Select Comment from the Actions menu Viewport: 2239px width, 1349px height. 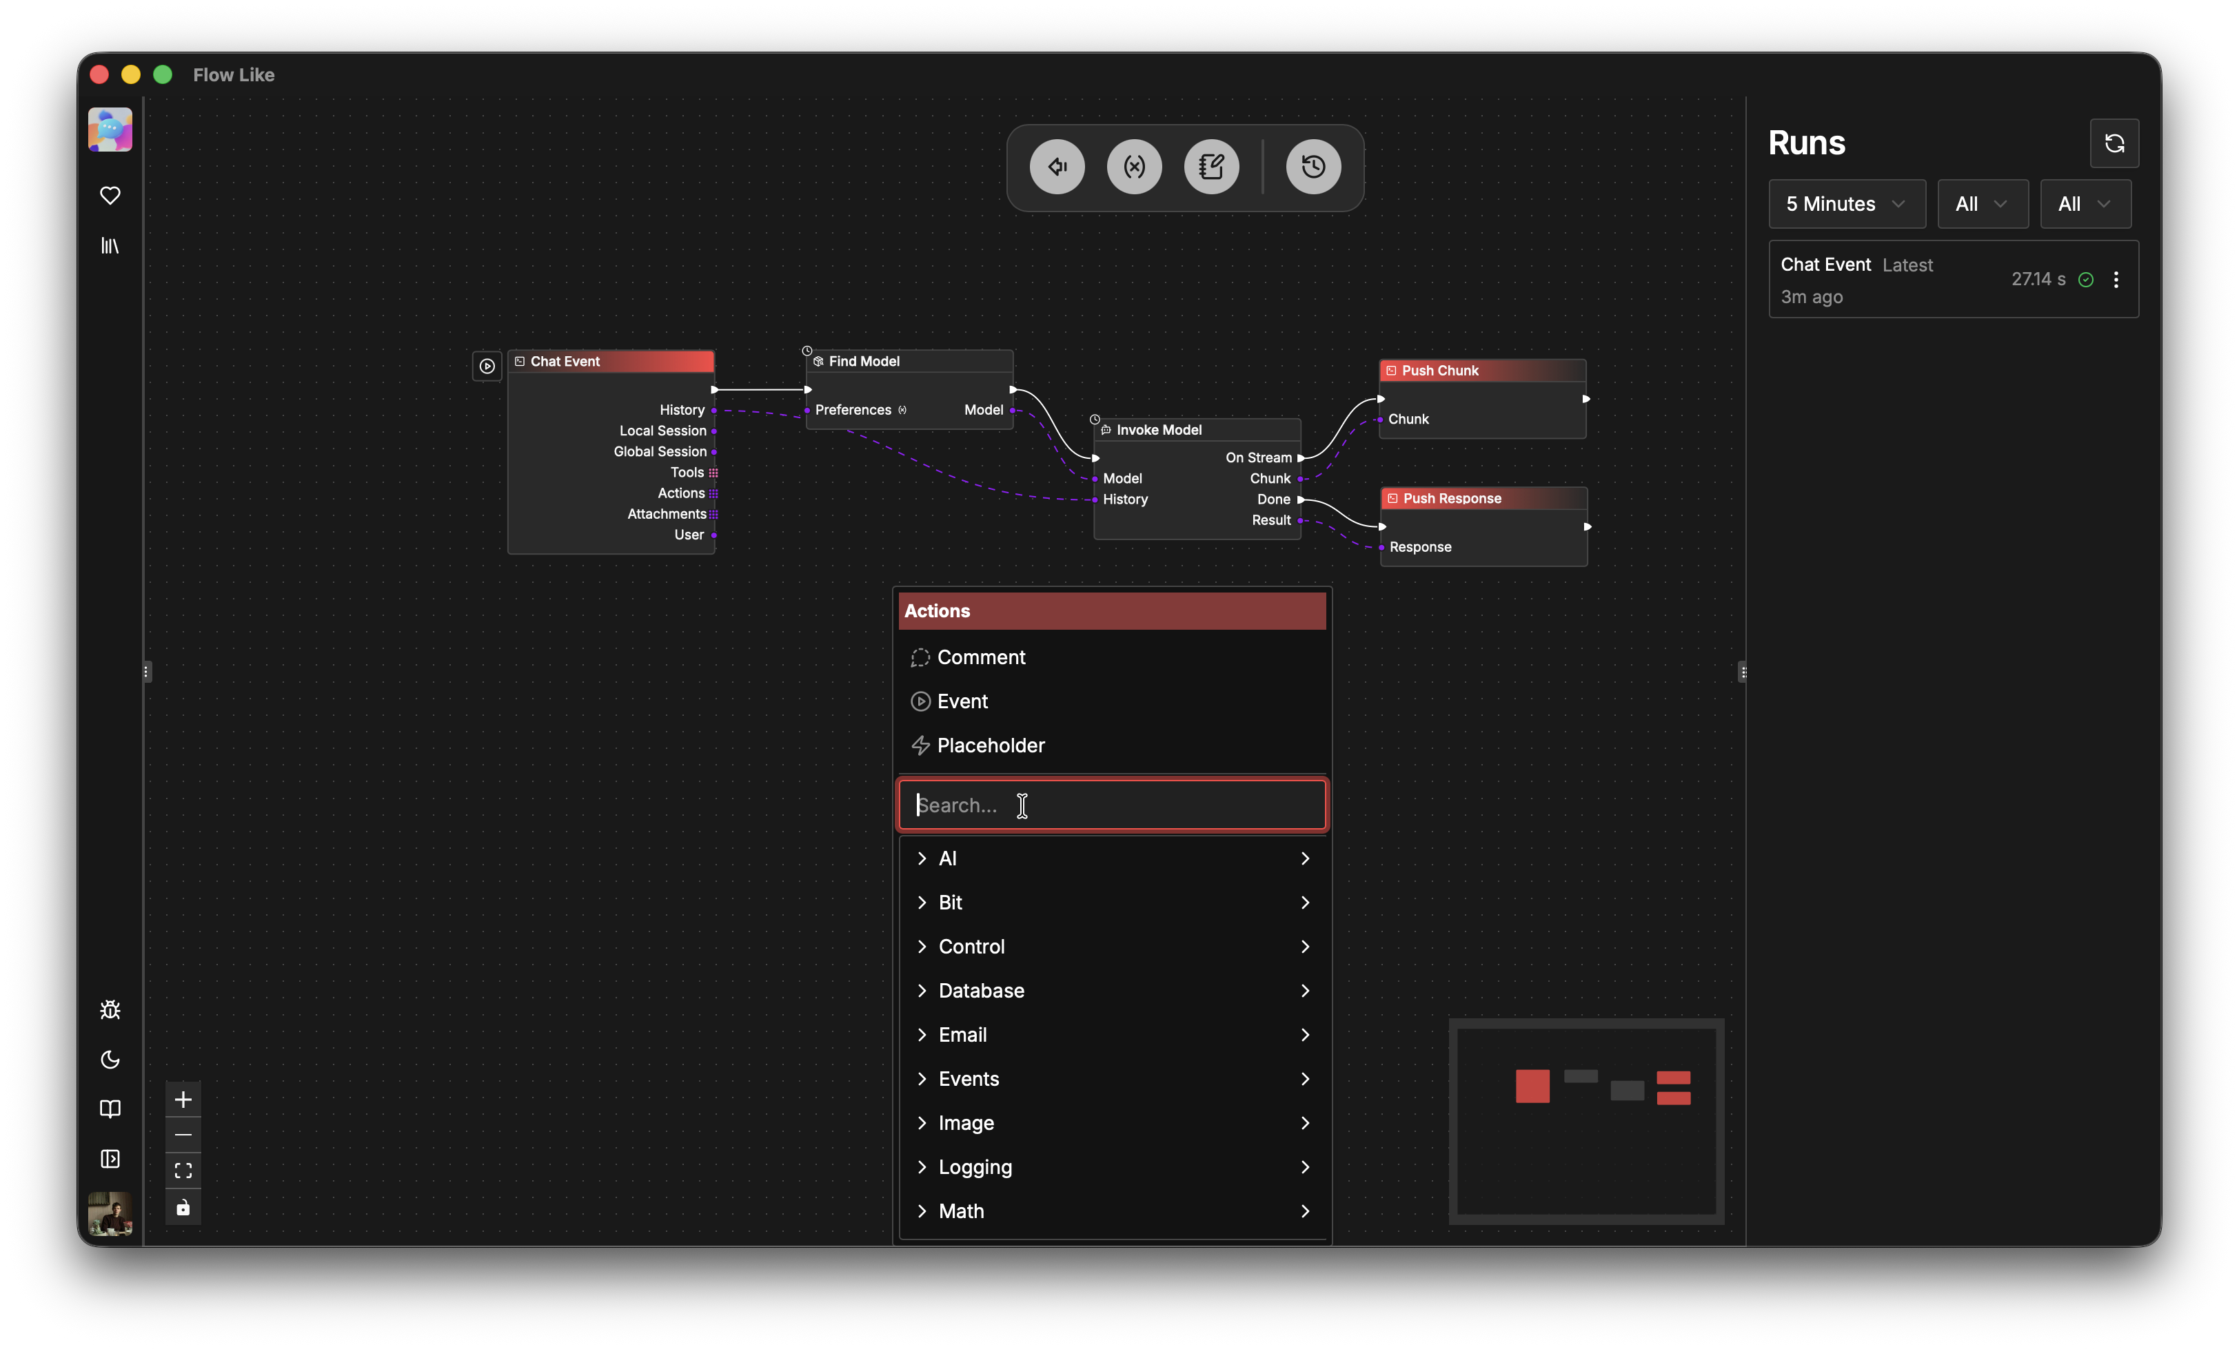coord(982,657)
